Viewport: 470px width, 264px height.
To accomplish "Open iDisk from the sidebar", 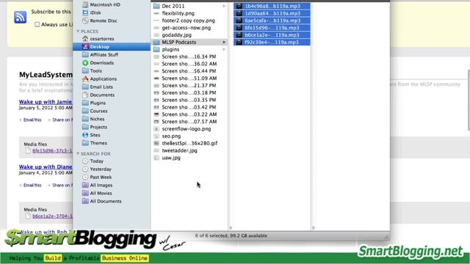I will pyautogui.click(x=95, y=12).
